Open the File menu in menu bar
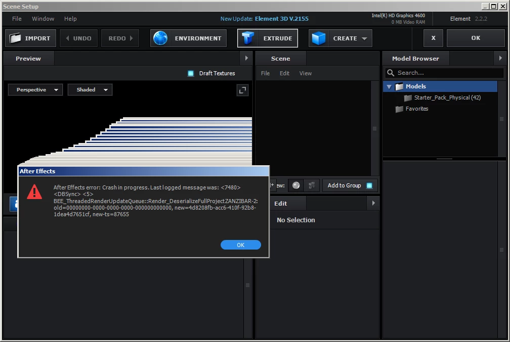This screenshot has width=510, height=342. click(17, 19)
